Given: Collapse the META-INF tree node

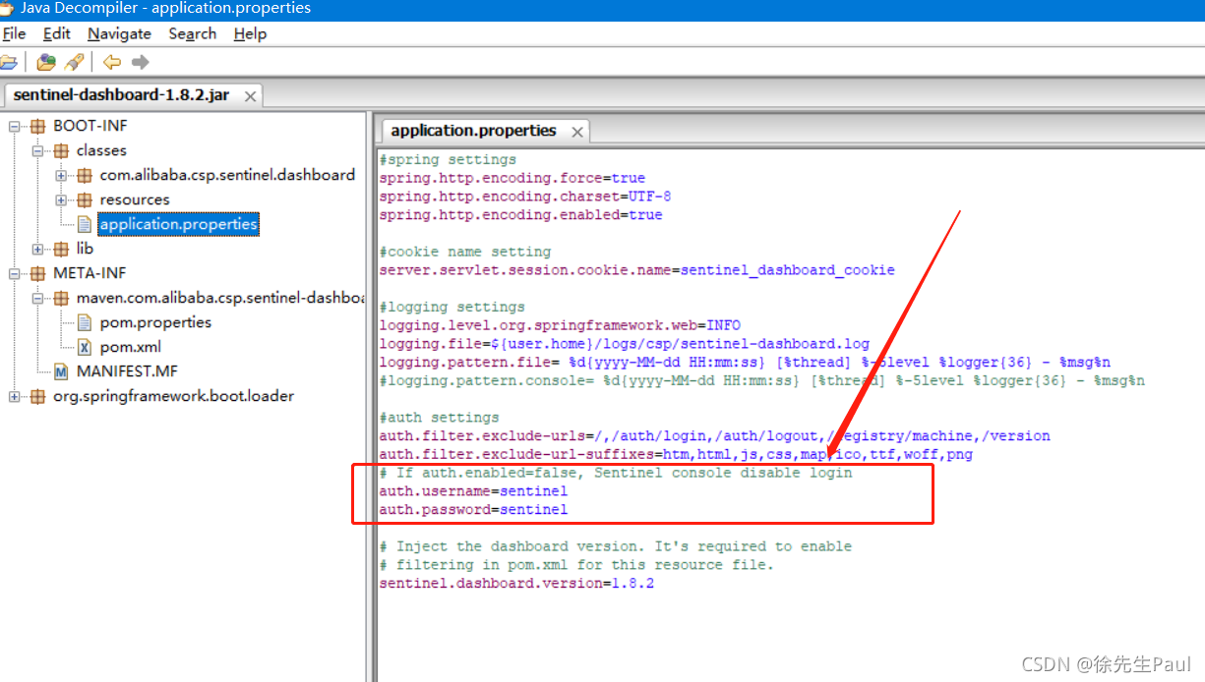Looking at the screenshot, I should pyautogui.click(x=14, y=273).
